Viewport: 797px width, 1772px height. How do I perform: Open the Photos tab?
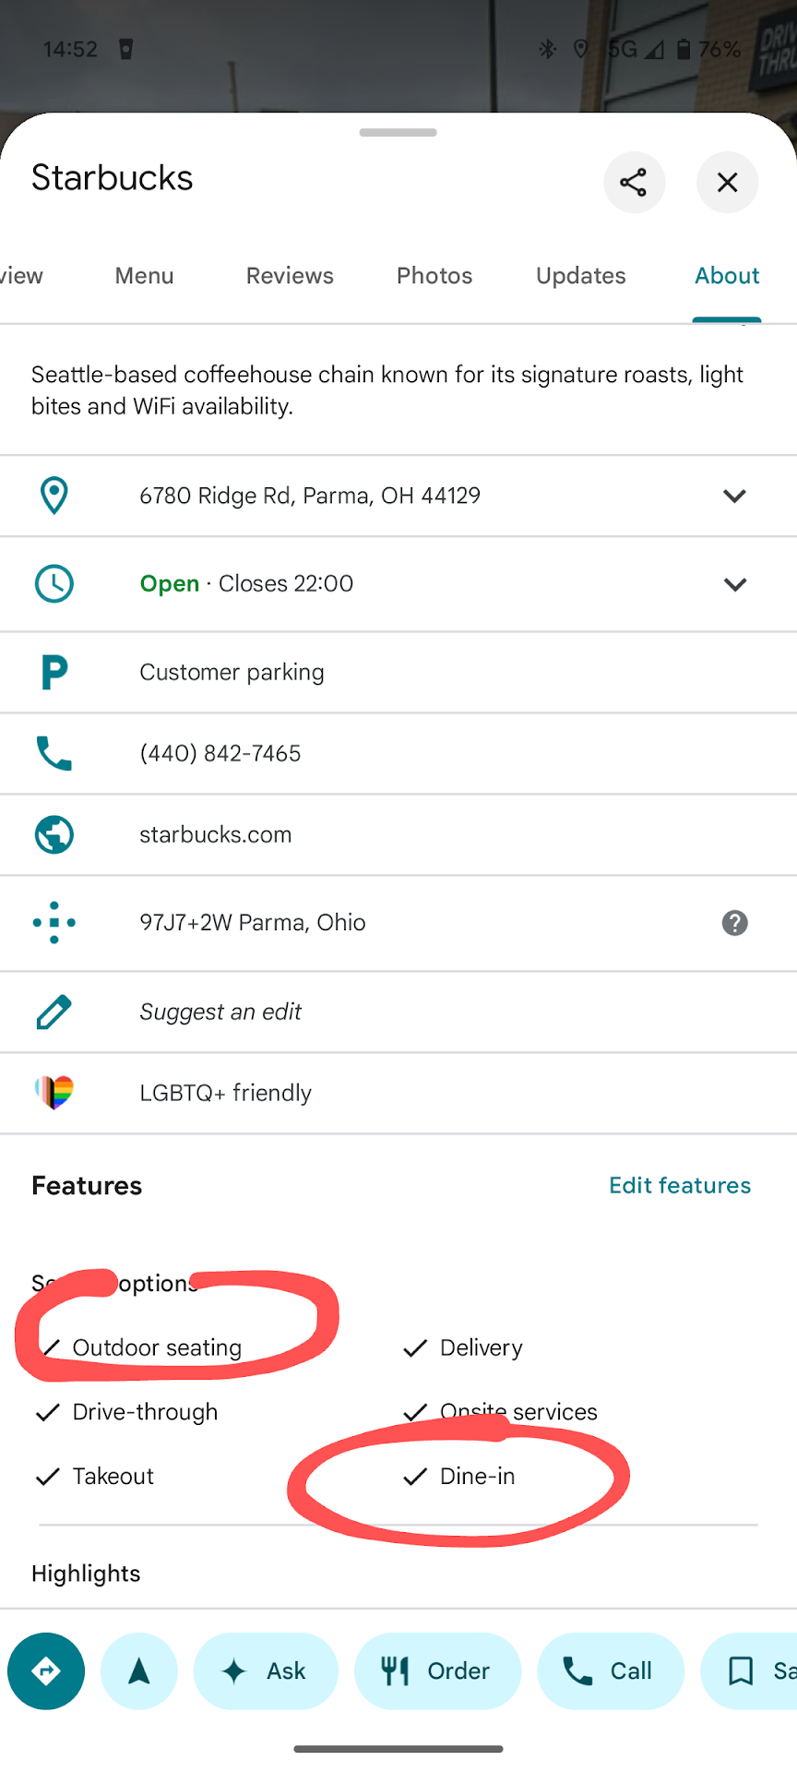point(434,276)
